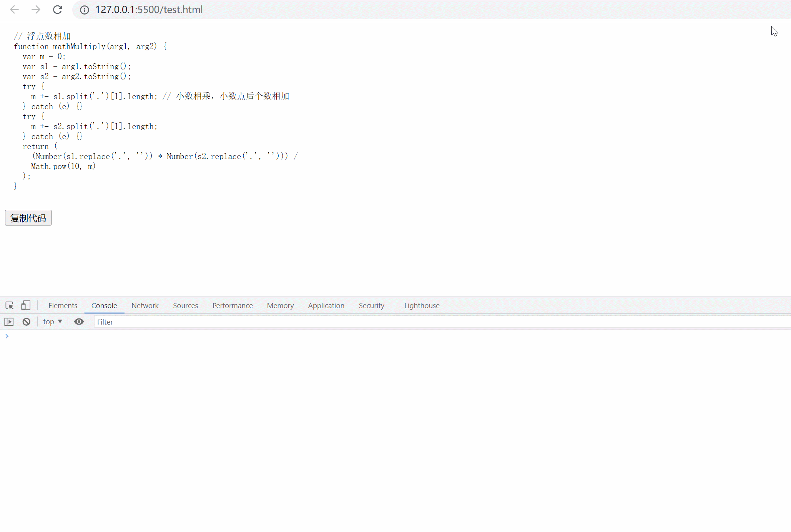The image size is (791, 532).
Task: Click the line 'var s1 = arg1.toString();'
Action: tap(77, 66)
